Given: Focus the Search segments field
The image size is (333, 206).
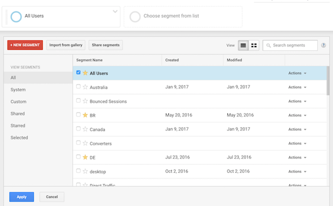Looking at the screenshot, I should coord(290,45).
